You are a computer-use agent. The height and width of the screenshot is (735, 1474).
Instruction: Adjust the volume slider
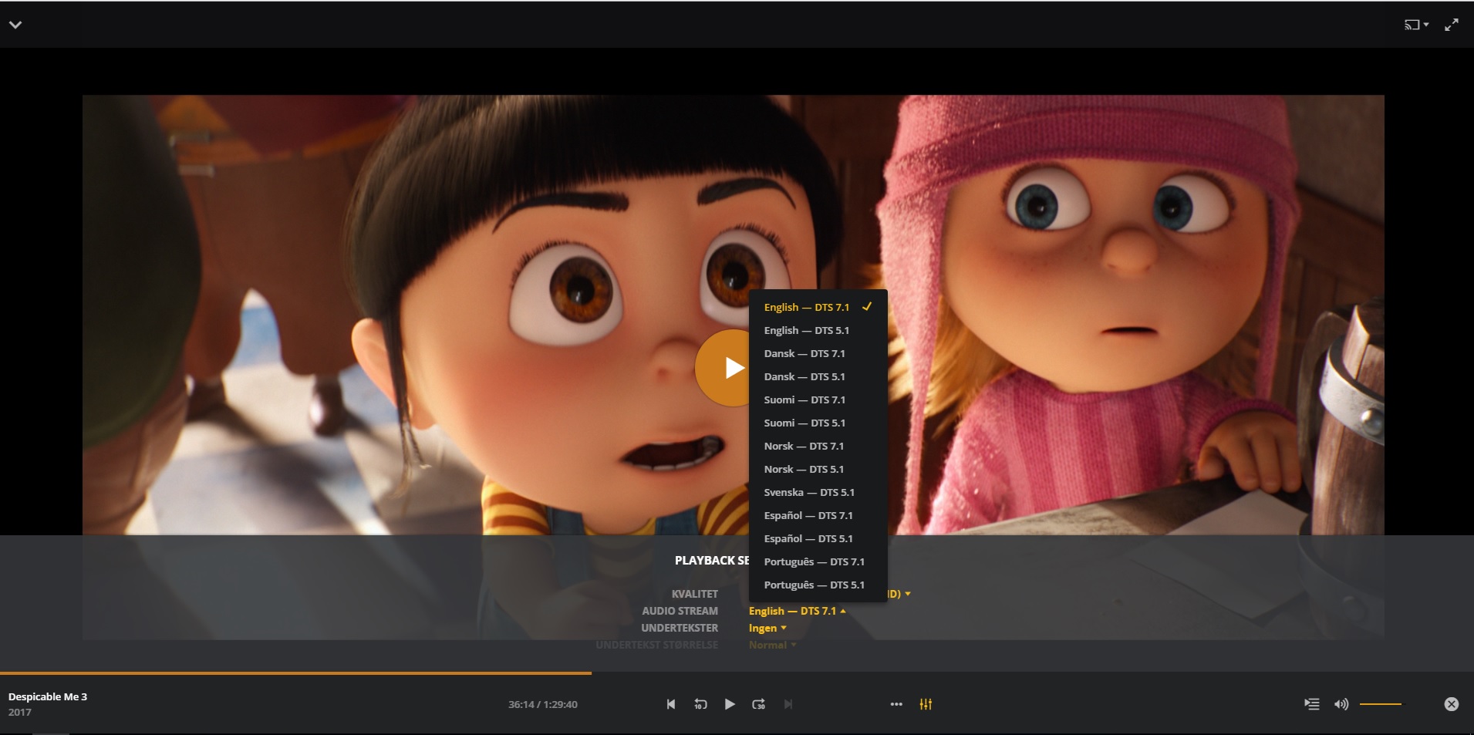click(1382, 704)
